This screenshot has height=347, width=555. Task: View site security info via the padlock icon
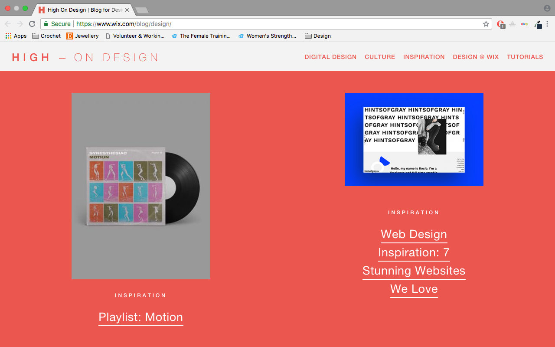tap(46, 24)
